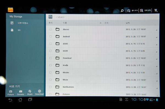Viewport: 165px width, 109px height.
Task: Check the Alarms folder checkbox
Action: tap(51, 29)
